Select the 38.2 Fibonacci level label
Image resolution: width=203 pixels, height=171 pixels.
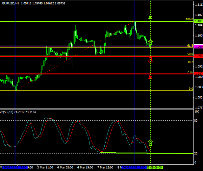click(x=190, y=62)
